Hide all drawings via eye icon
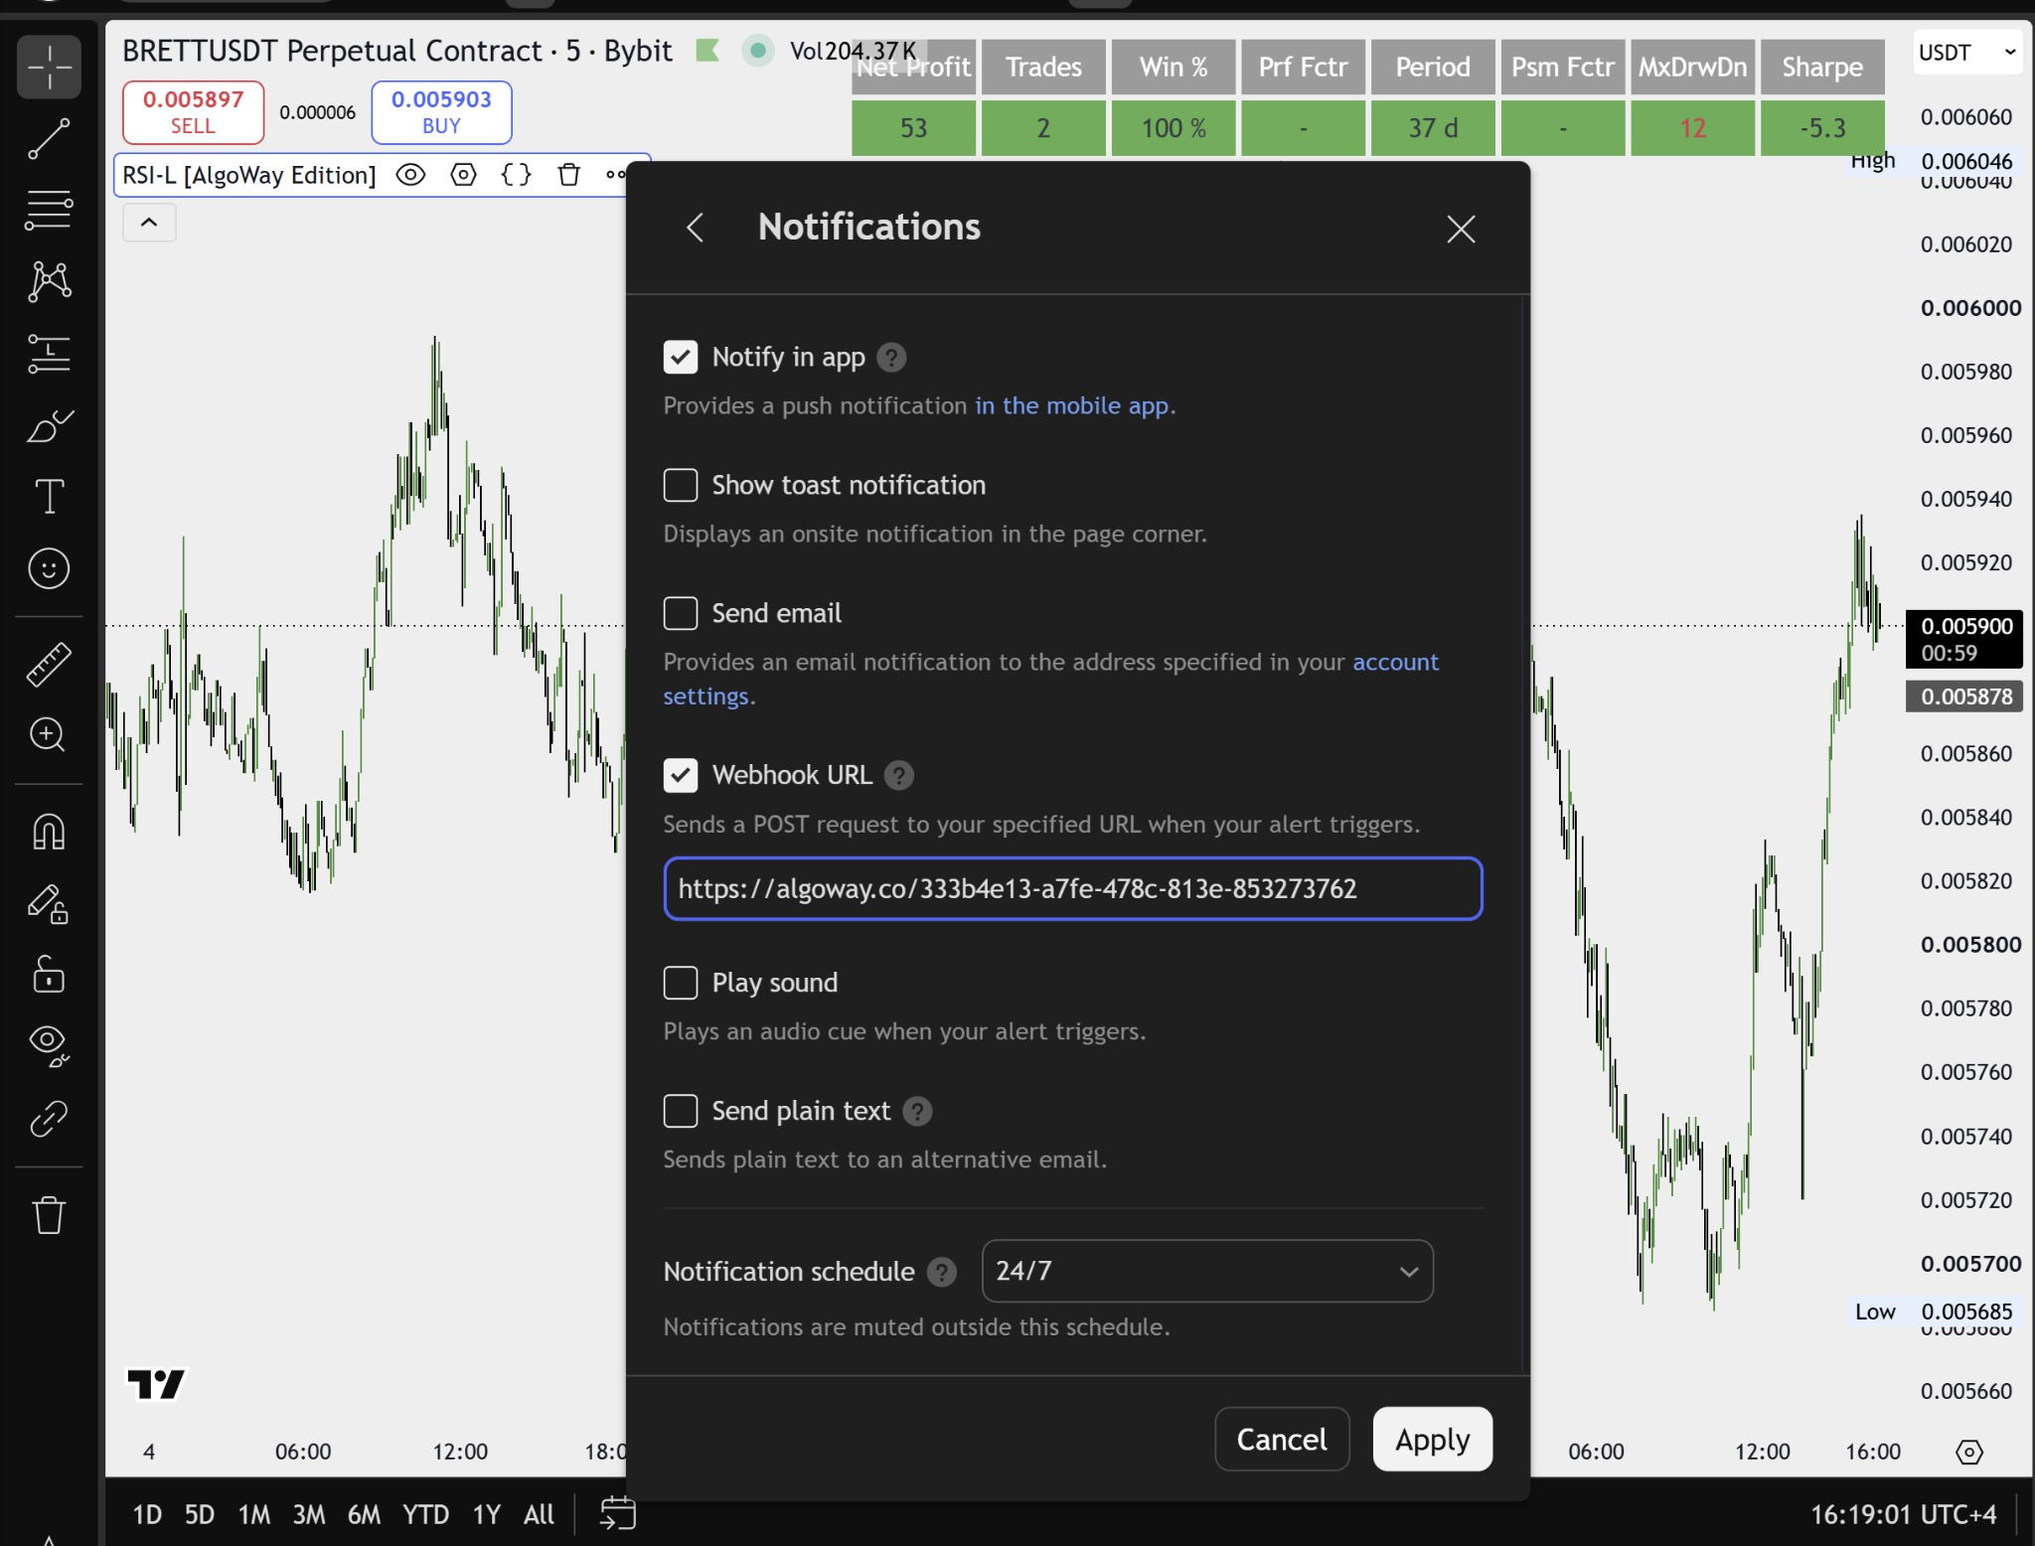This screenshot has height=1546, width=2035. point(49,1046)
